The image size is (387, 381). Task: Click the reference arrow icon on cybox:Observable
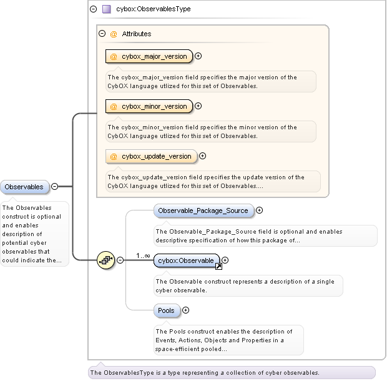pyautogui.click(x=218, y=267)
